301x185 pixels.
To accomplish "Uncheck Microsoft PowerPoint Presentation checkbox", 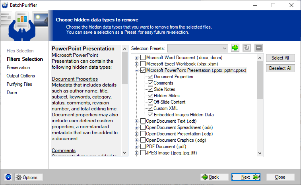I will tap(143, 70).
